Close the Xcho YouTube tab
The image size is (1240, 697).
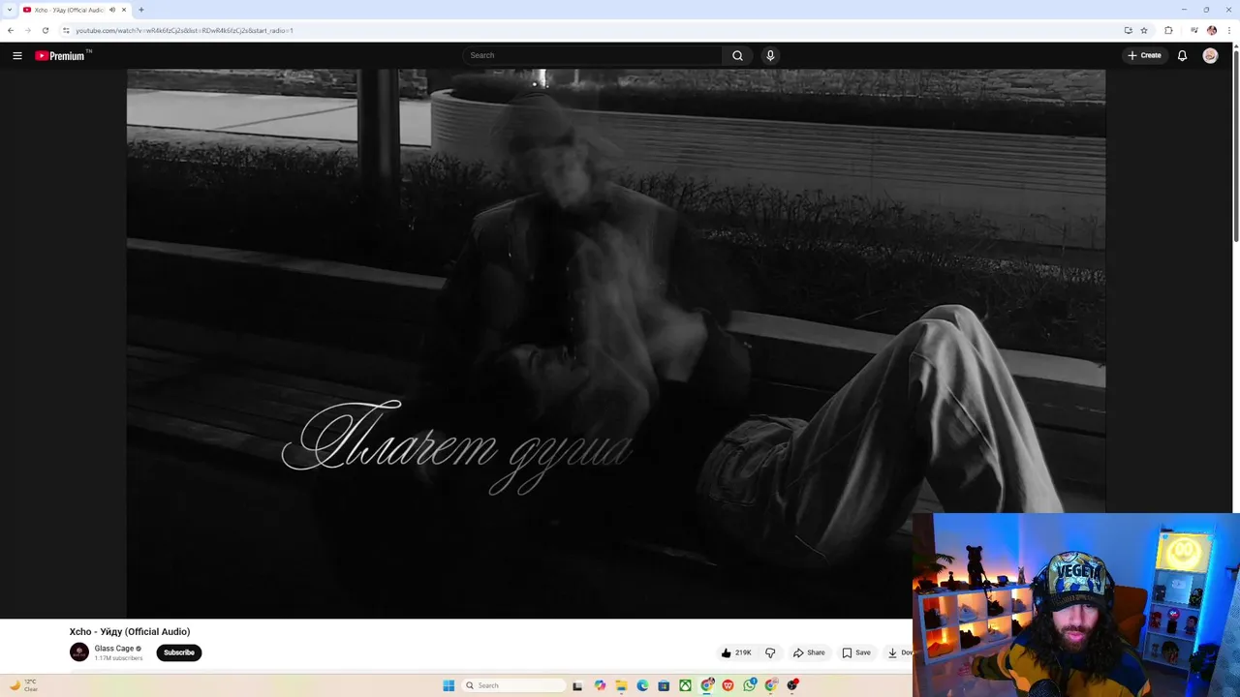tap(124, 10)
